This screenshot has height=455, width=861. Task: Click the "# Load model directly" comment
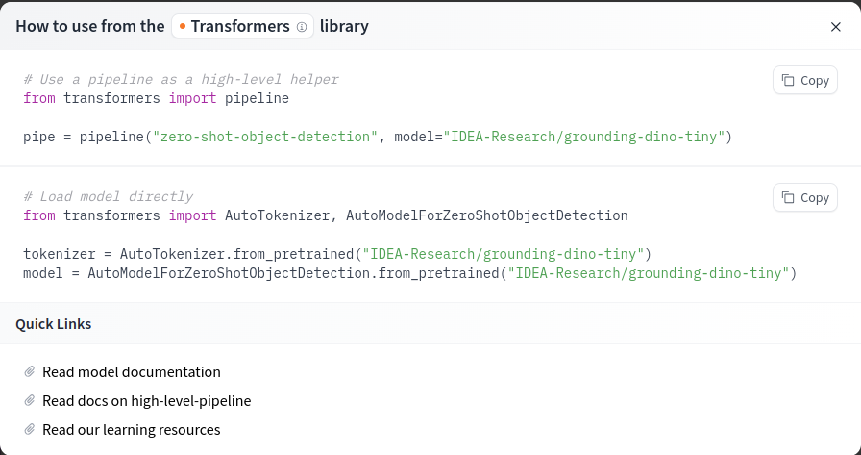(108, 196)
